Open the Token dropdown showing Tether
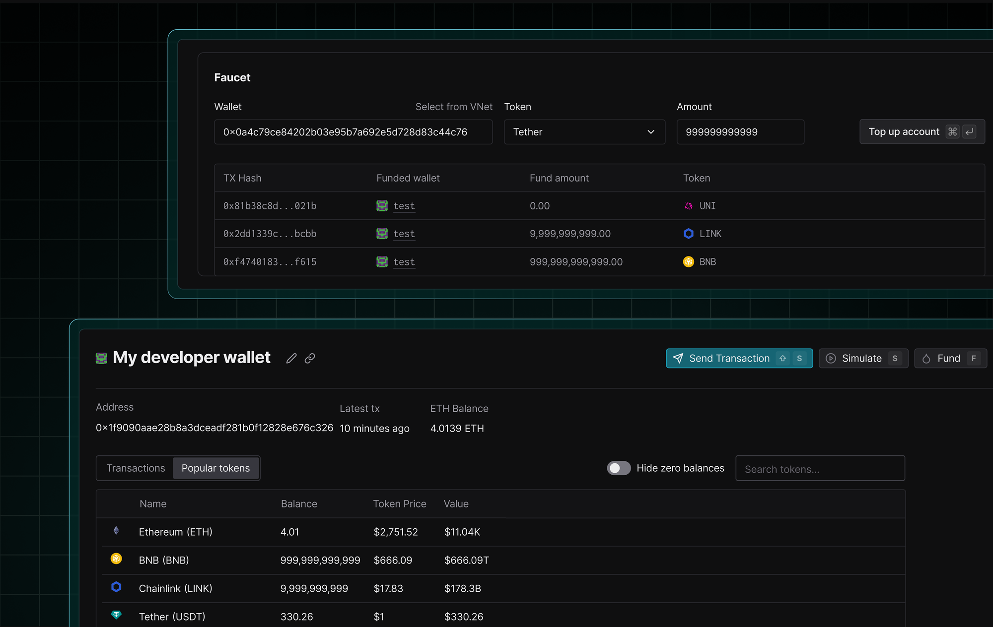Image resolution: width=993 pixels, height=627 pixels. coord(584,132)
